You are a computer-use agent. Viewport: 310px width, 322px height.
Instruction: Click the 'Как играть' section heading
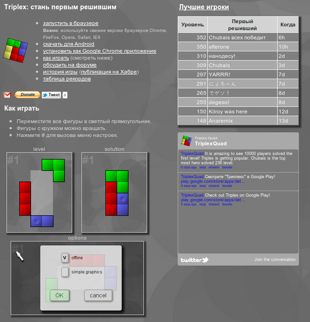22,108
